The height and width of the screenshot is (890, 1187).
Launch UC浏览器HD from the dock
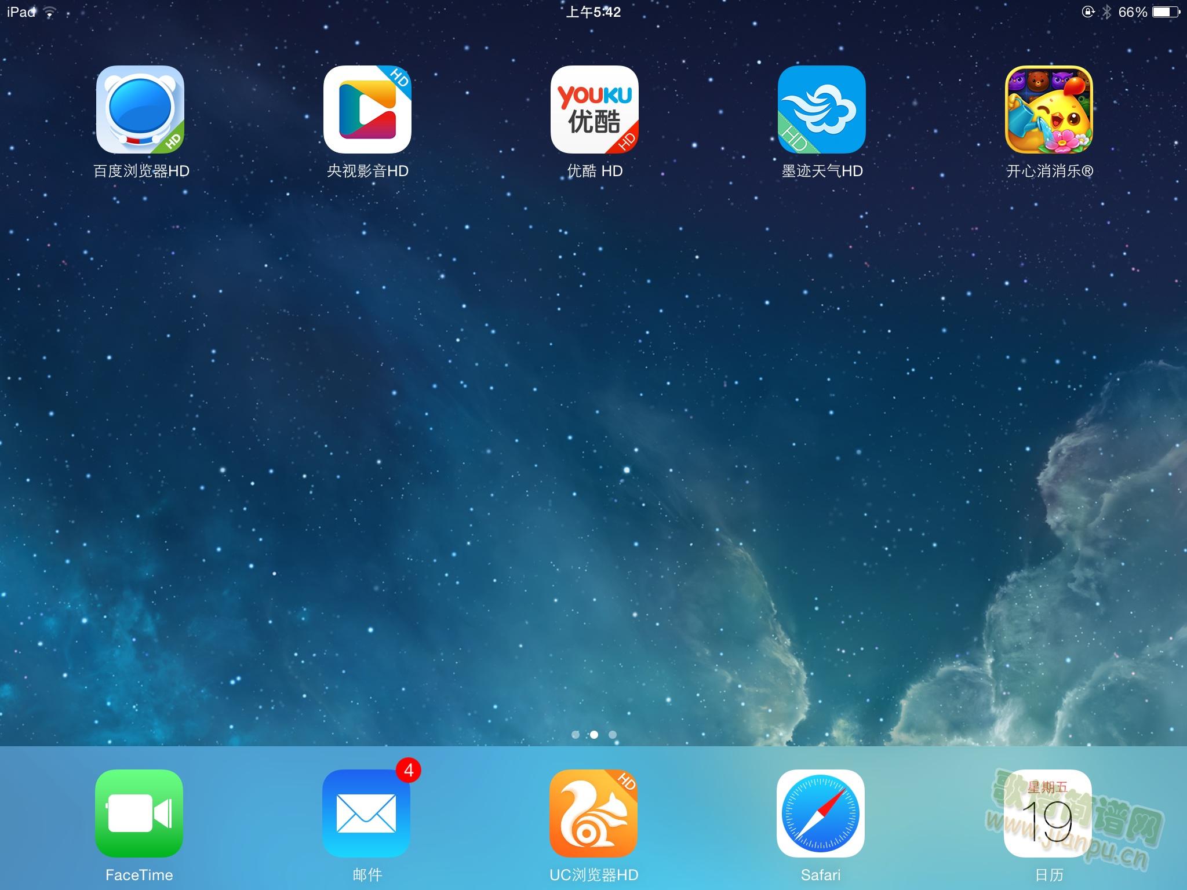(593, 813)
